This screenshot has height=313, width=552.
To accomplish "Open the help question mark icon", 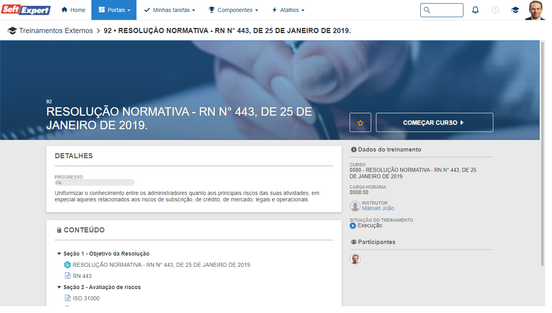I will click(495, 10).
